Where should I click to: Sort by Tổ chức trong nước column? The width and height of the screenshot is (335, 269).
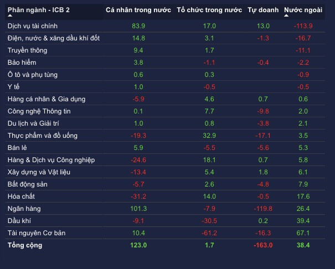click(209, 10)
